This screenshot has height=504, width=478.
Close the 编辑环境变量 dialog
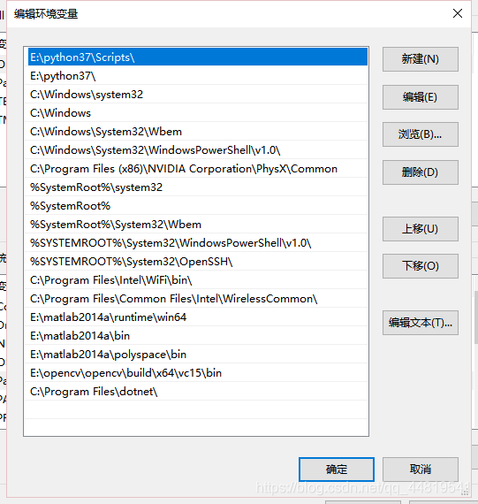tap(458, 13)
